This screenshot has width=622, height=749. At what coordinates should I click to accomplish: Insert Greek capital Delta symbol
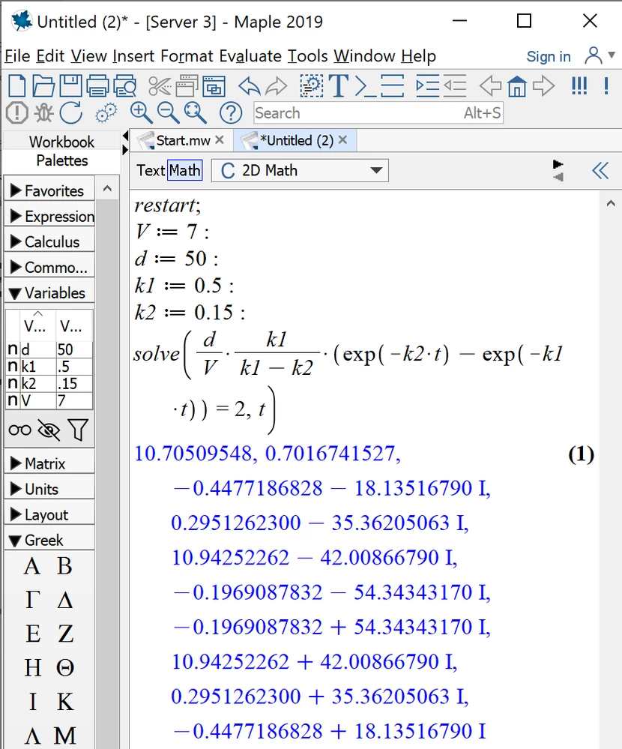tap(65, 600)
